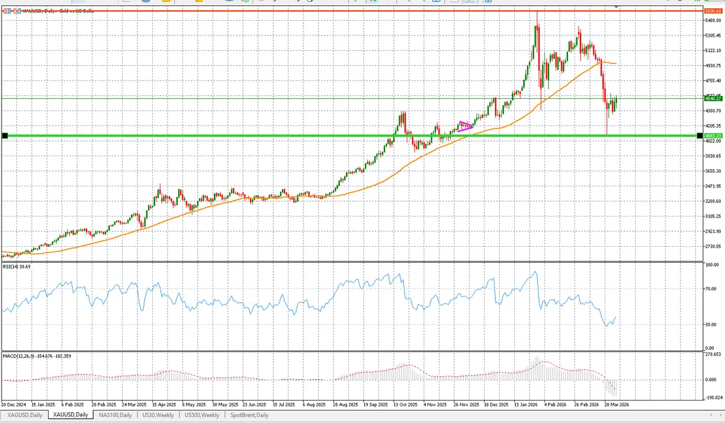Click the left anchor square of green line

(5, 136)
